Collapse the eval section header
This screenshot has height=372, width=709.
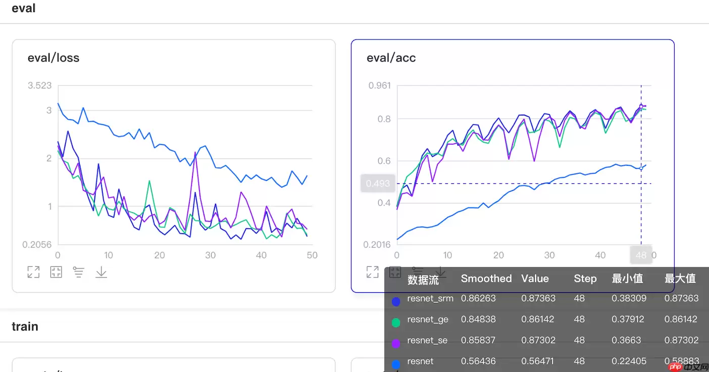(23, 8)
